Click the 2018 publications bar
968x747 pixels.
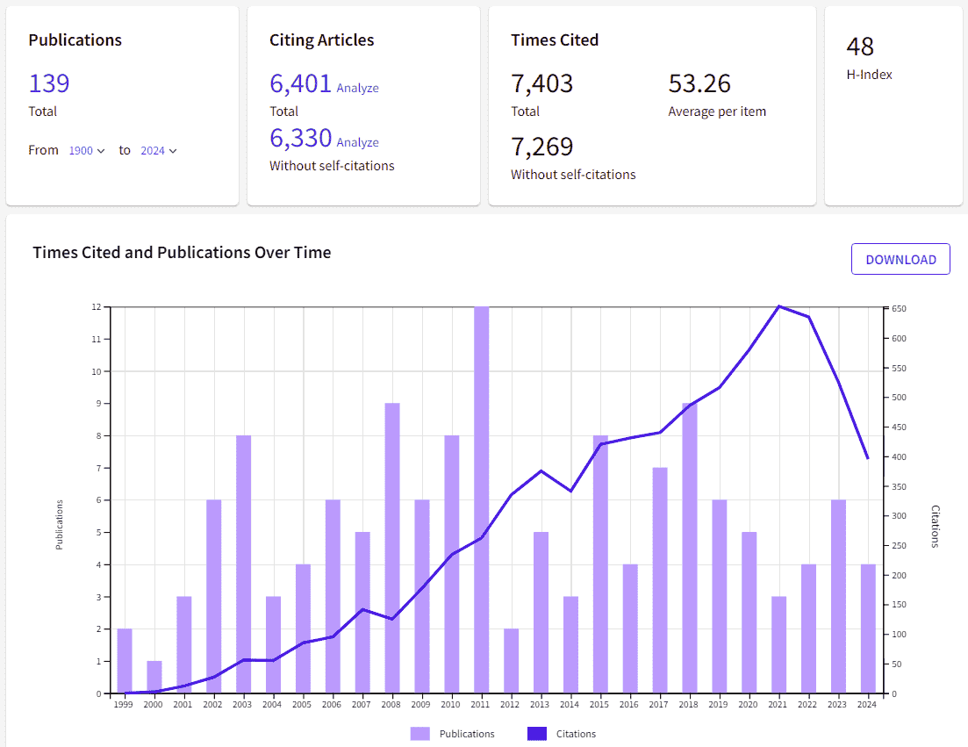click(690, 549)
